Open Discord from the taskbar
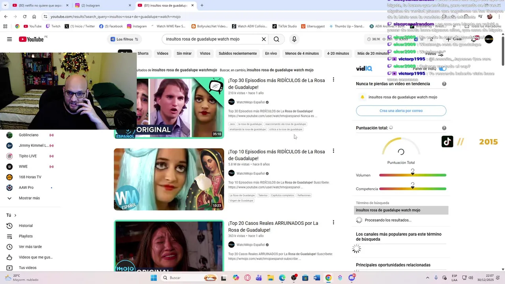Image resolution: width=505 pixels, height=284 pixels. (352, 278)
